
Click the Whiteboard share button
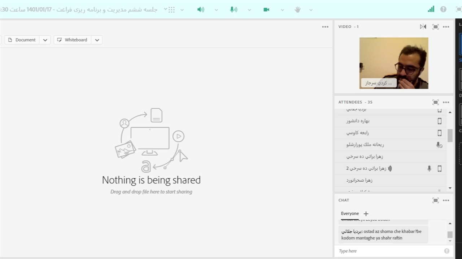(72, 40)
